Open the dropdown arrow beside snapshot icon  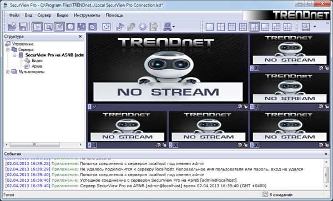click(x=315, y=27)
